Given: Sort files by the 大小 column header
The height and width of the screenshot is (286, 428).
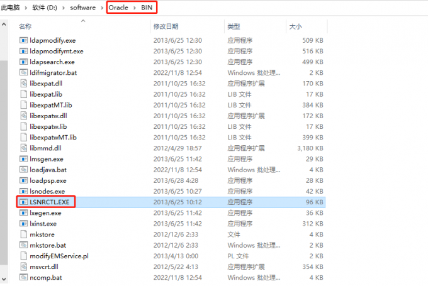Looking at the screenshot, I should coord(295,26).
